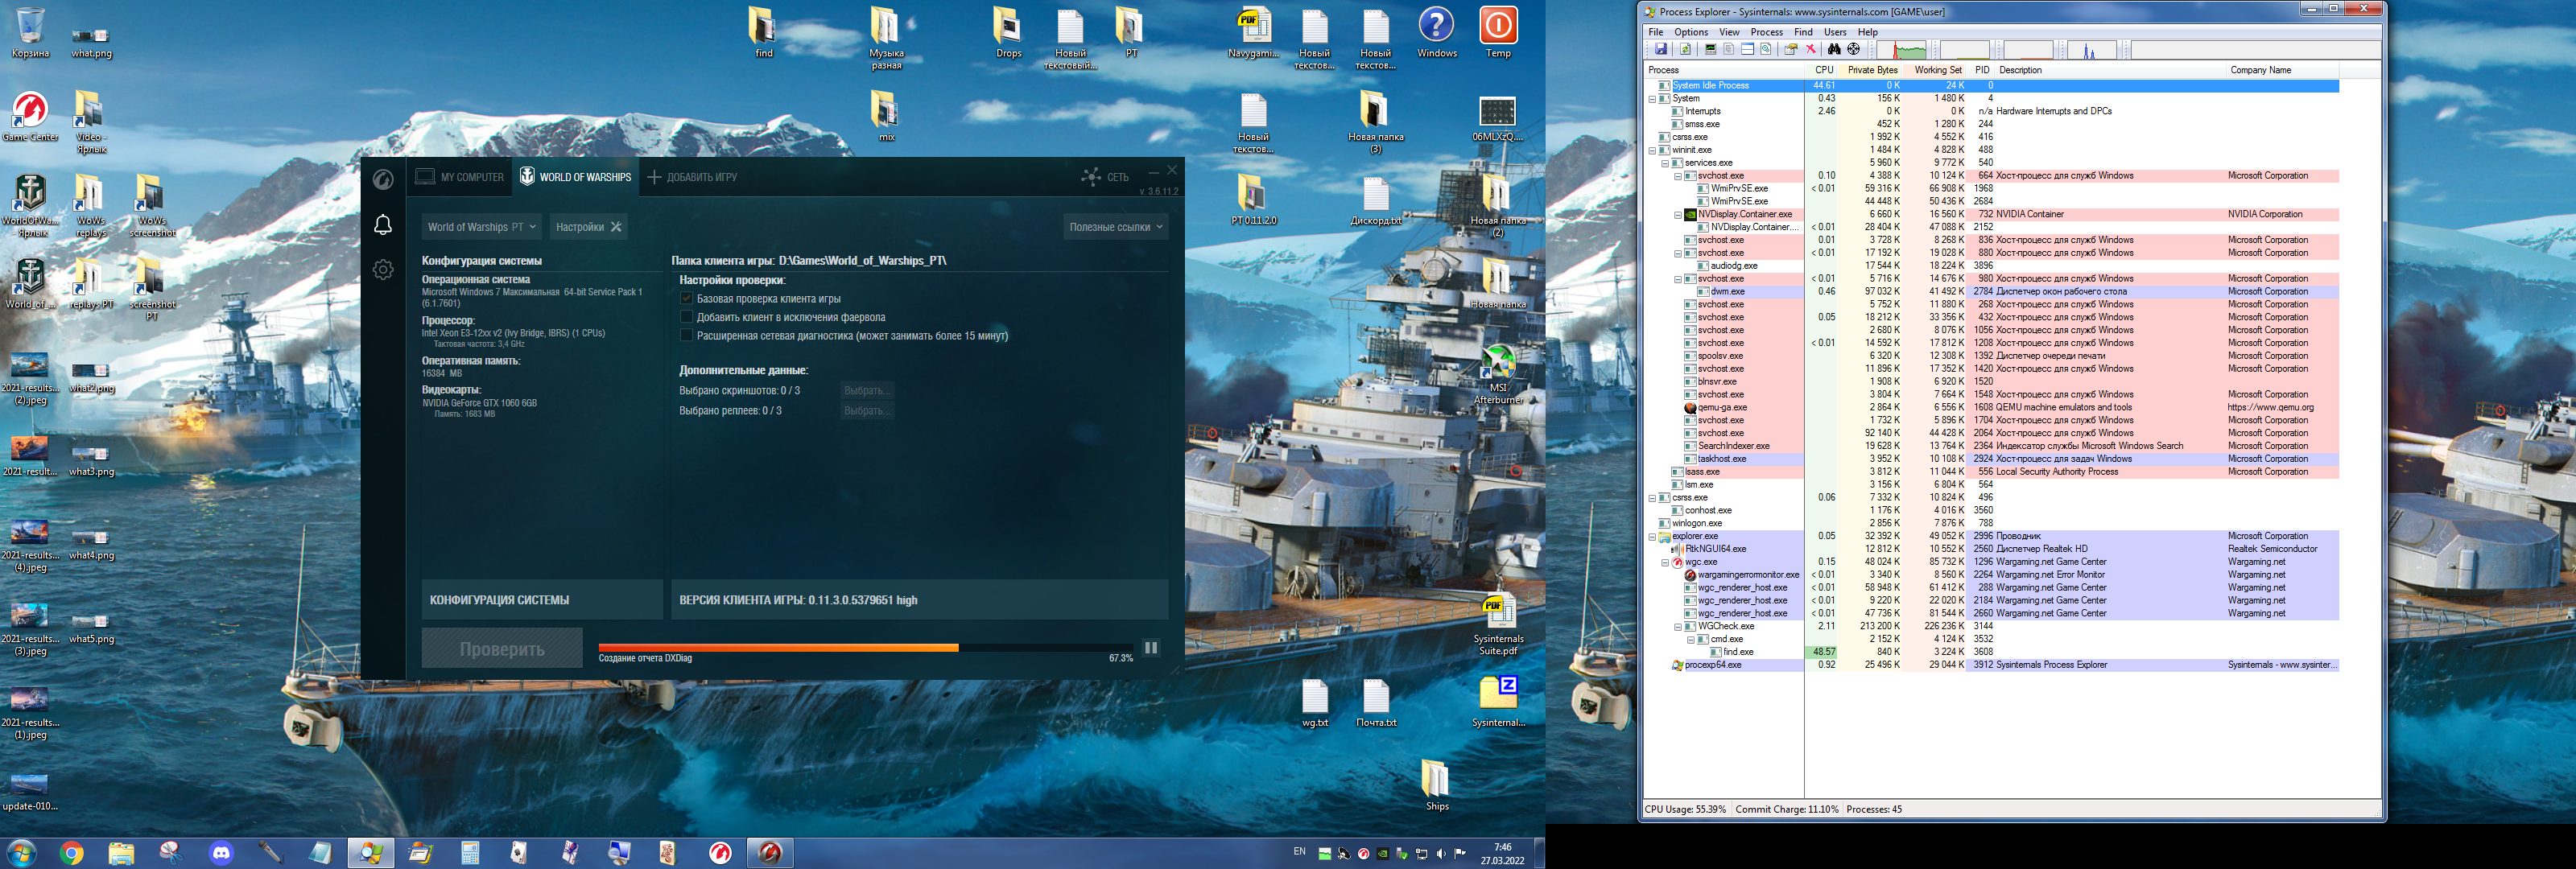Collapse the services.exe tree node

click(x=1665, y=163)
